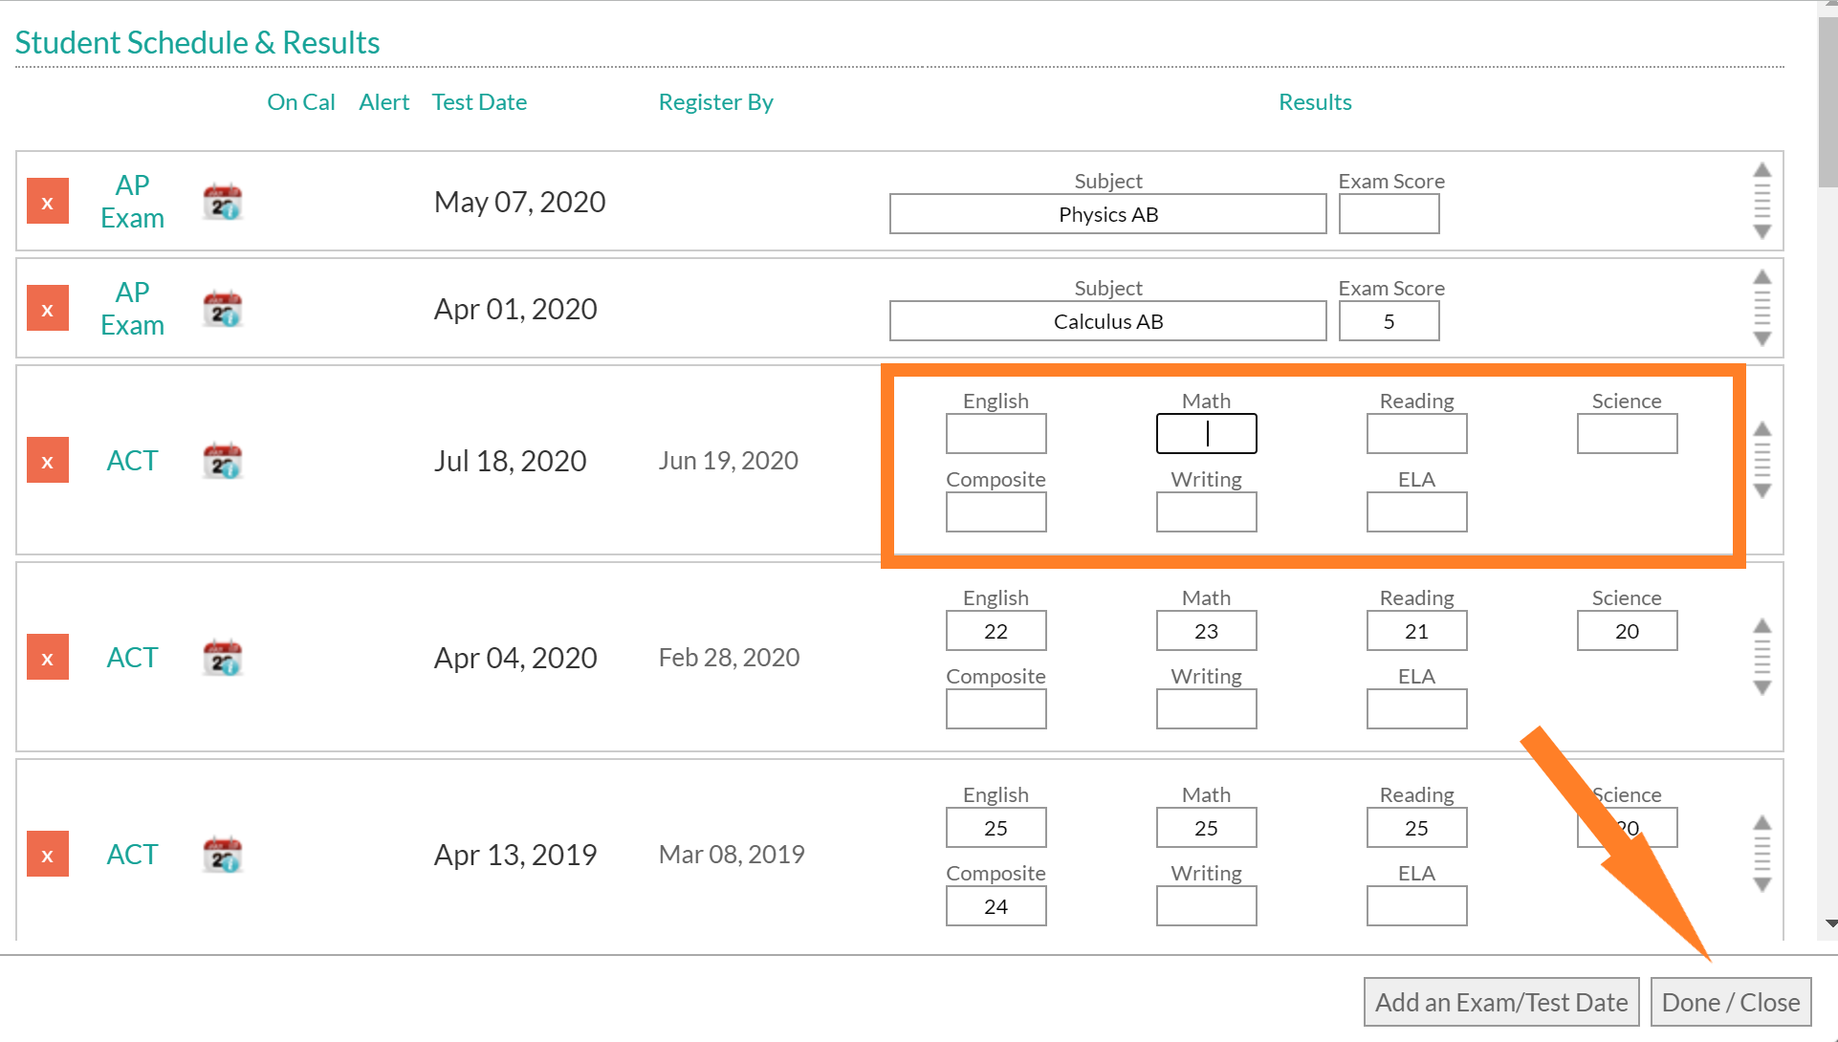Viewport: 1838px width, 1042px height.
Task: Delete the ACT Apr 04, 2020 row
Action: [x=48, y=657]
